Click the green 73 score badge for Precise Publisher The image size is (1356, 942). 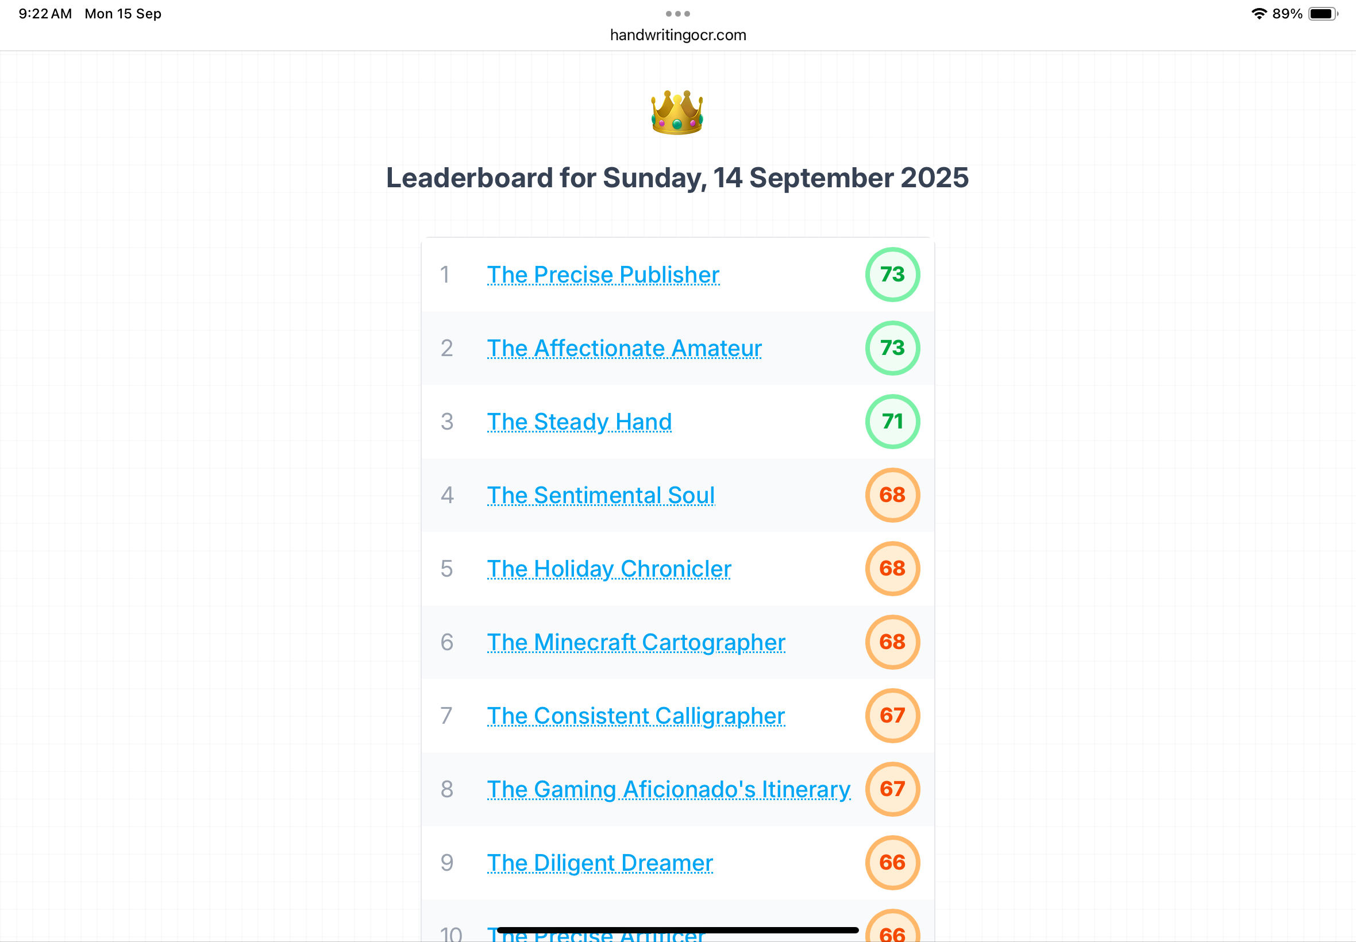892,275
